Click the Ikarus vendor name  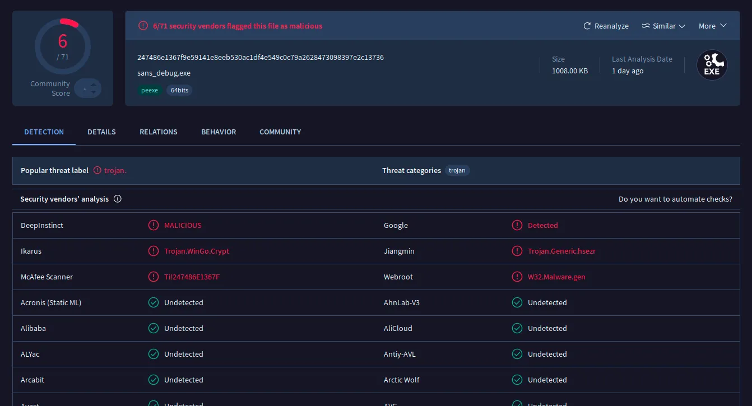(x=31, y=251)
